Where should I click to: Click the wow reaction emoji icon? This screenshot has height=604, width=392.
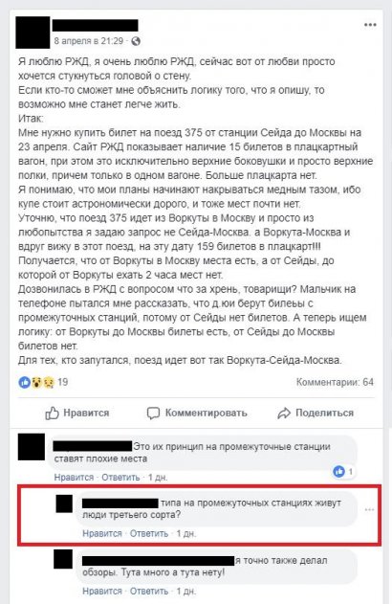click(x=36, y=382)
